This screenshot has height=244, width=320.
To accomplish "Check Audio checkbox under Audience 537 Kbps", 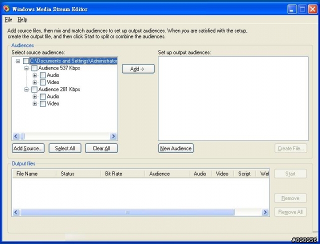I will [42, 75].
